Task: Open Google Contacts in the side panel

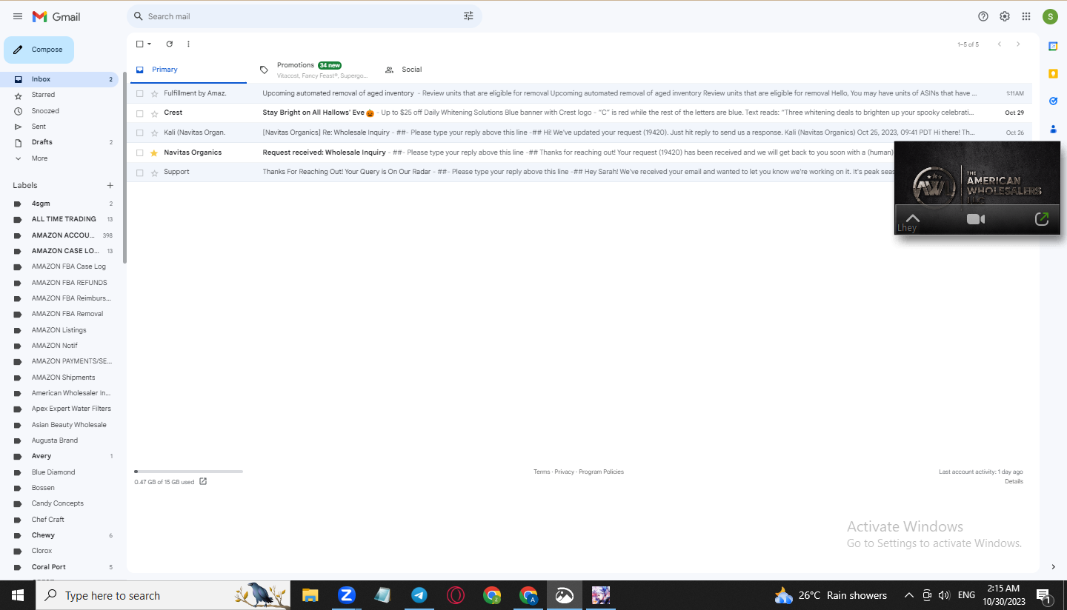Action: (x=1053, y=129)
